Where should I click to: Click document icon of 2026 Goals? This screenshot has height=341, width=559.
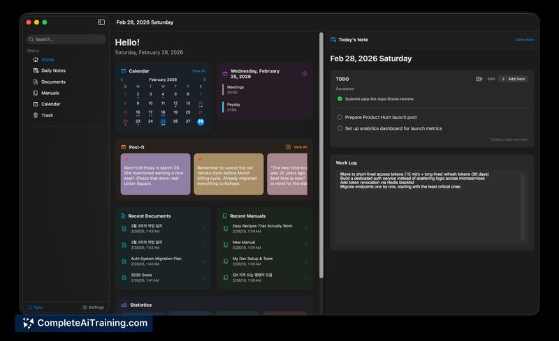click(124, 278)
